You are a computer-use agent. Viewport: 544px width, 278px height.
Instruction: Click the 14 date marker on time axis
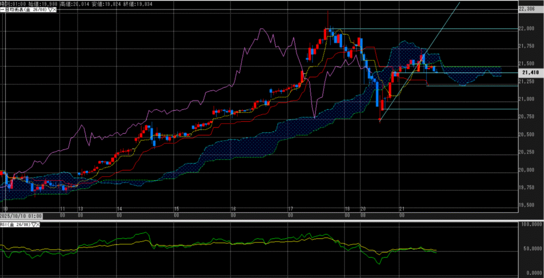tap(119, 209)
